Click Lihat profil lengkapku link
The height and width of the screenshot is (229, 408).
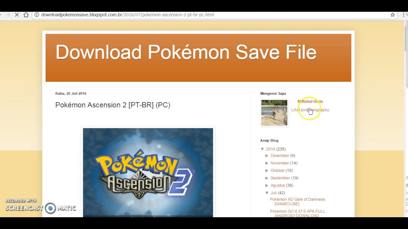click(x=310, y=110)
